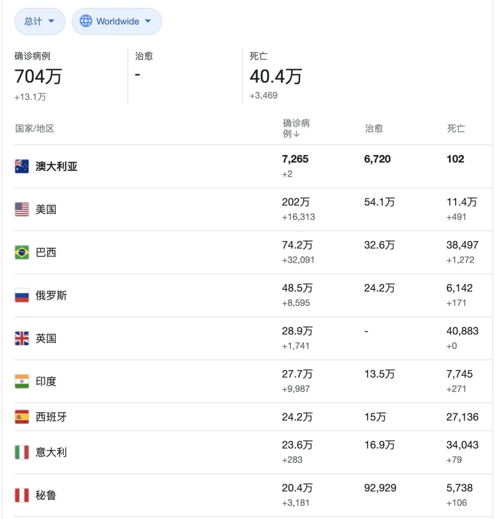
Task: Click the Russia flag icon
Action: tap(22, 295)
